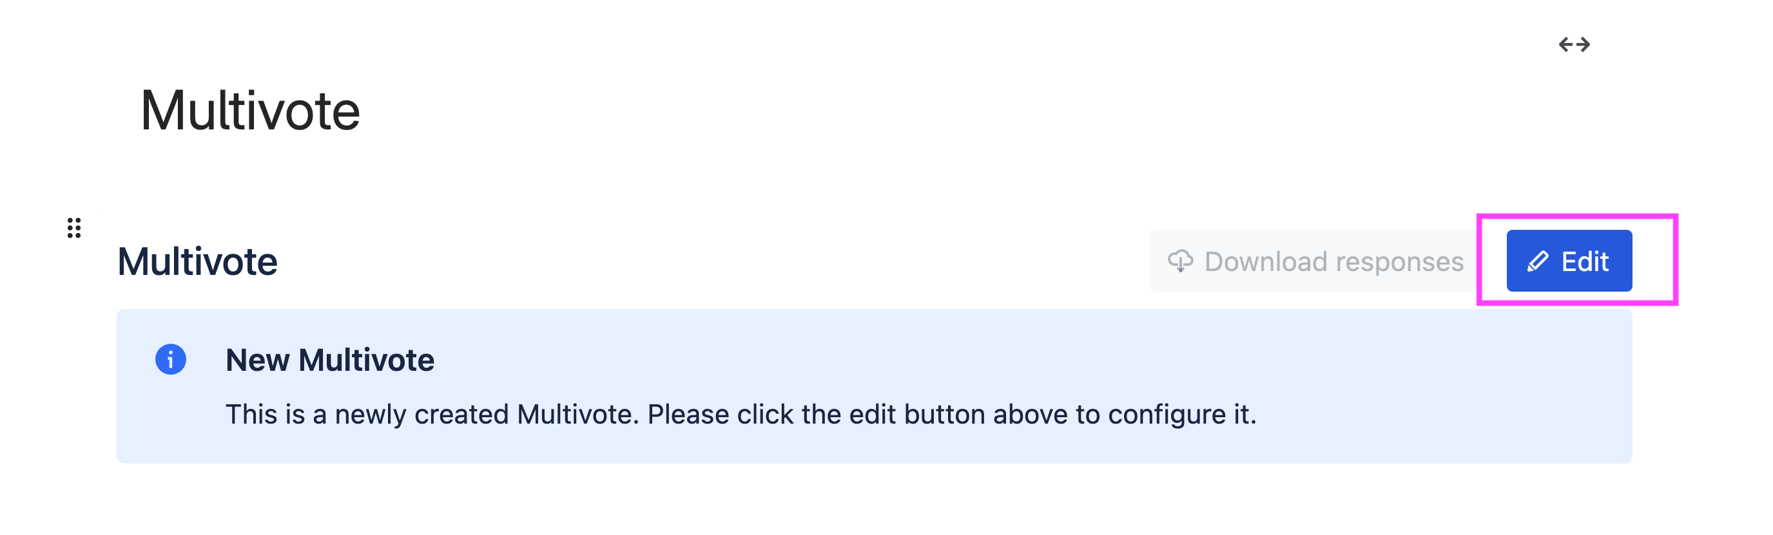Select the large Multivote page title
The width and height of the screenshot is (1773, 535).
pyautogui.click(x=250, y=111)
